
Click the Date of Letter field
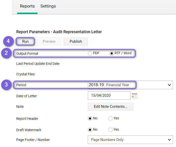tap(109, 95)
